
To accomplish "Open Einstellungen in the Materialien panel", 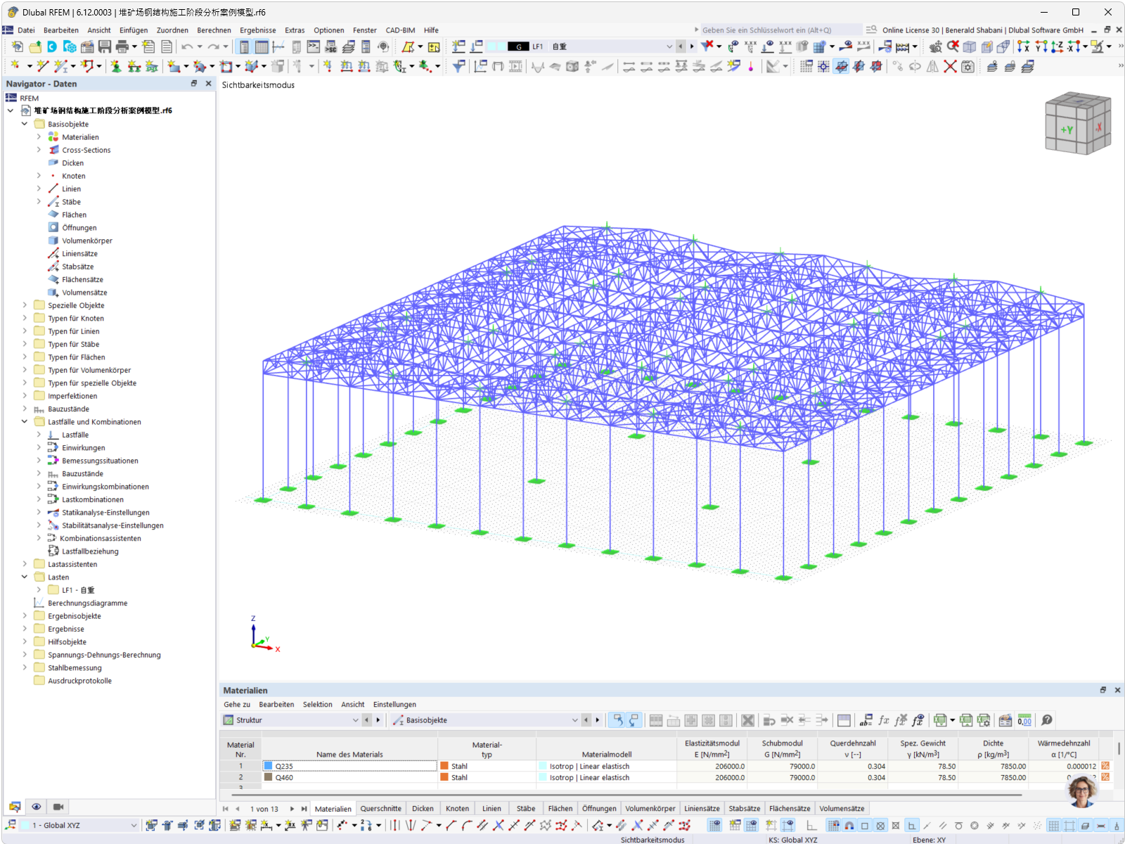I will click(x=394, y=704).
